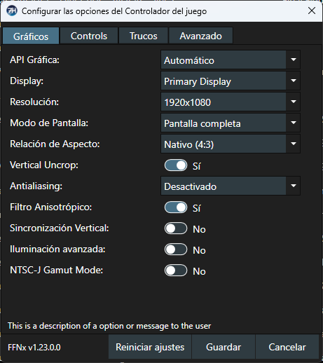Image resolution: width=323 pixels, height=363 pixels.
Task: Open the Resolución 1920x1080 dropdown
Action: [231, 102]
